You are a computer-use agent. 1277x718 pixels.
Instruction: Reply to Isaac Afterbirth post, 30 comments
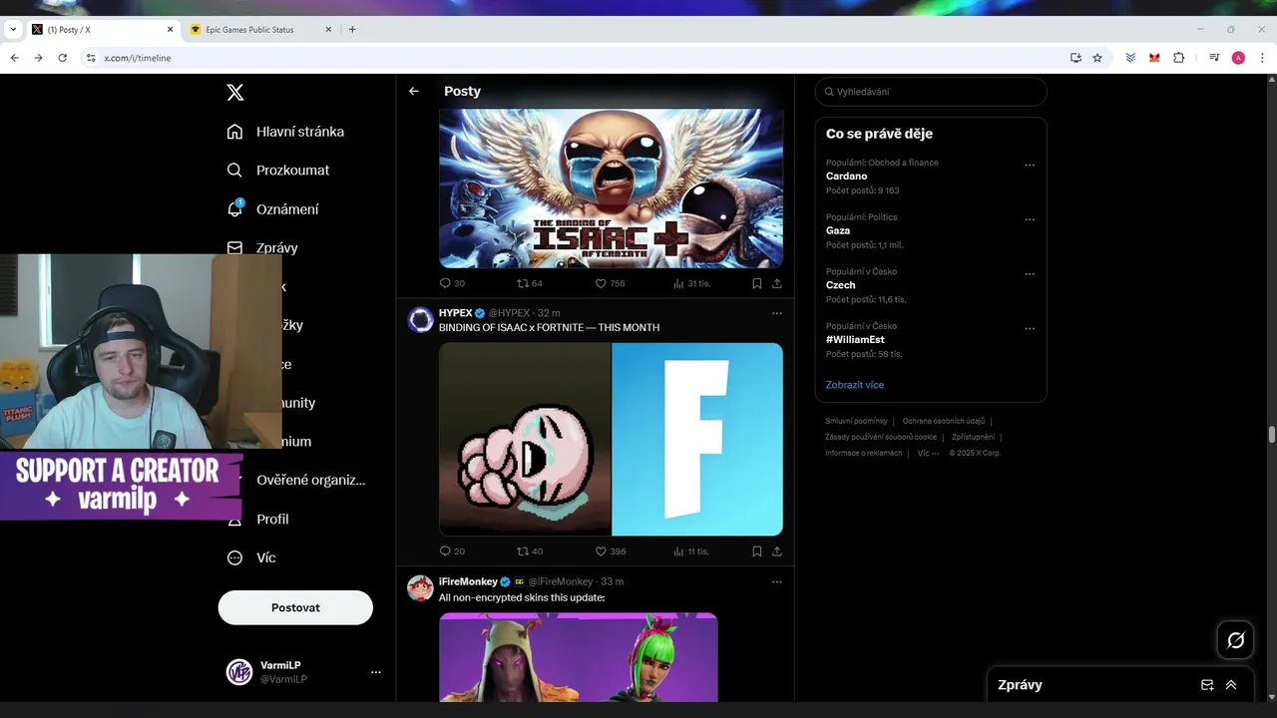[452, 283]
